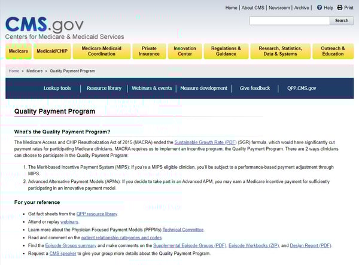
Task: Open Regulations & Guidance tab
Action: coord(226,51)
